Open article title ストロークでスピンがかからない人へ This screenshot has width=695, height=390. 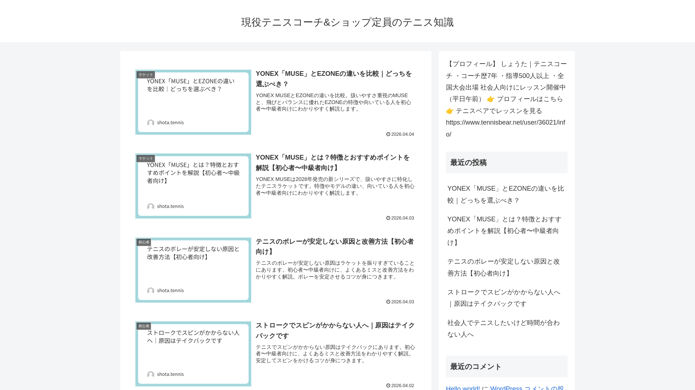[x=335, y=330]
